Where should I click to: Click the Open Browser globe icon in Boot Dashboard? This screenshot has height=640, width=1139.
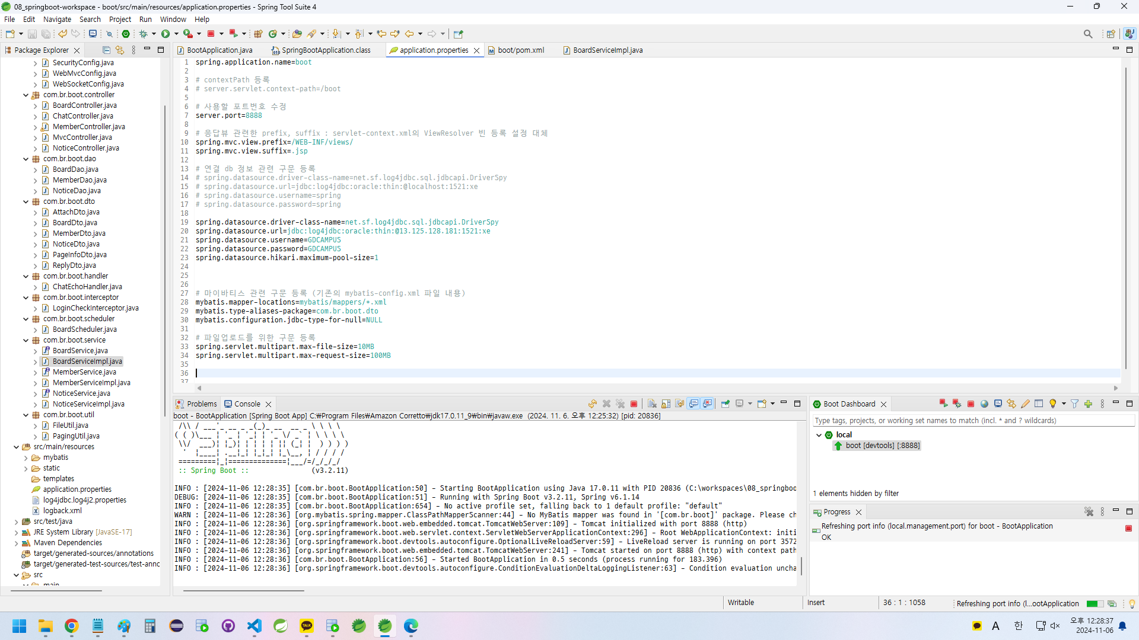click(984, 404)
